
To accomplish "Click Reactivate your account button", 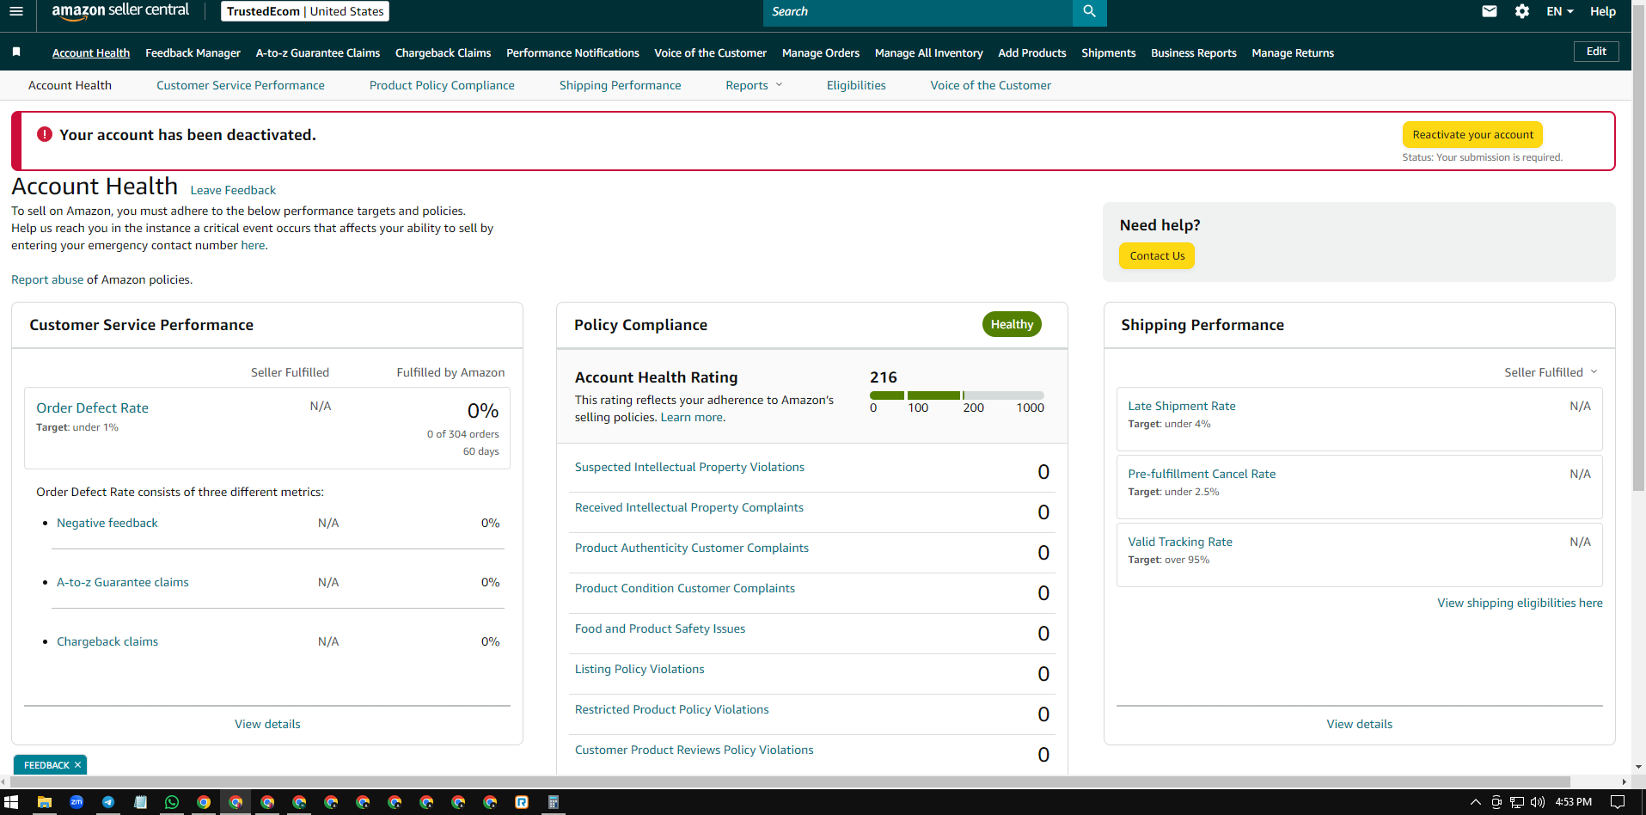I will 1472,135.
